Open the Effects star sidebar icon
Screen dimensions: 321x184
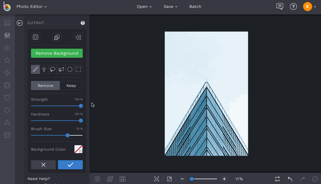(x=7, y=60)
